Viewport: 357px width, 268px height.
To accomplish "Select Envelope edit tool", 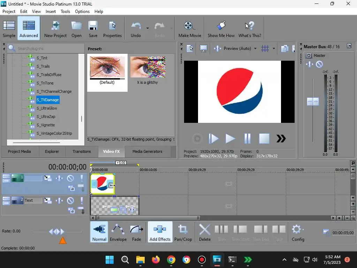I will pos(118,232).
